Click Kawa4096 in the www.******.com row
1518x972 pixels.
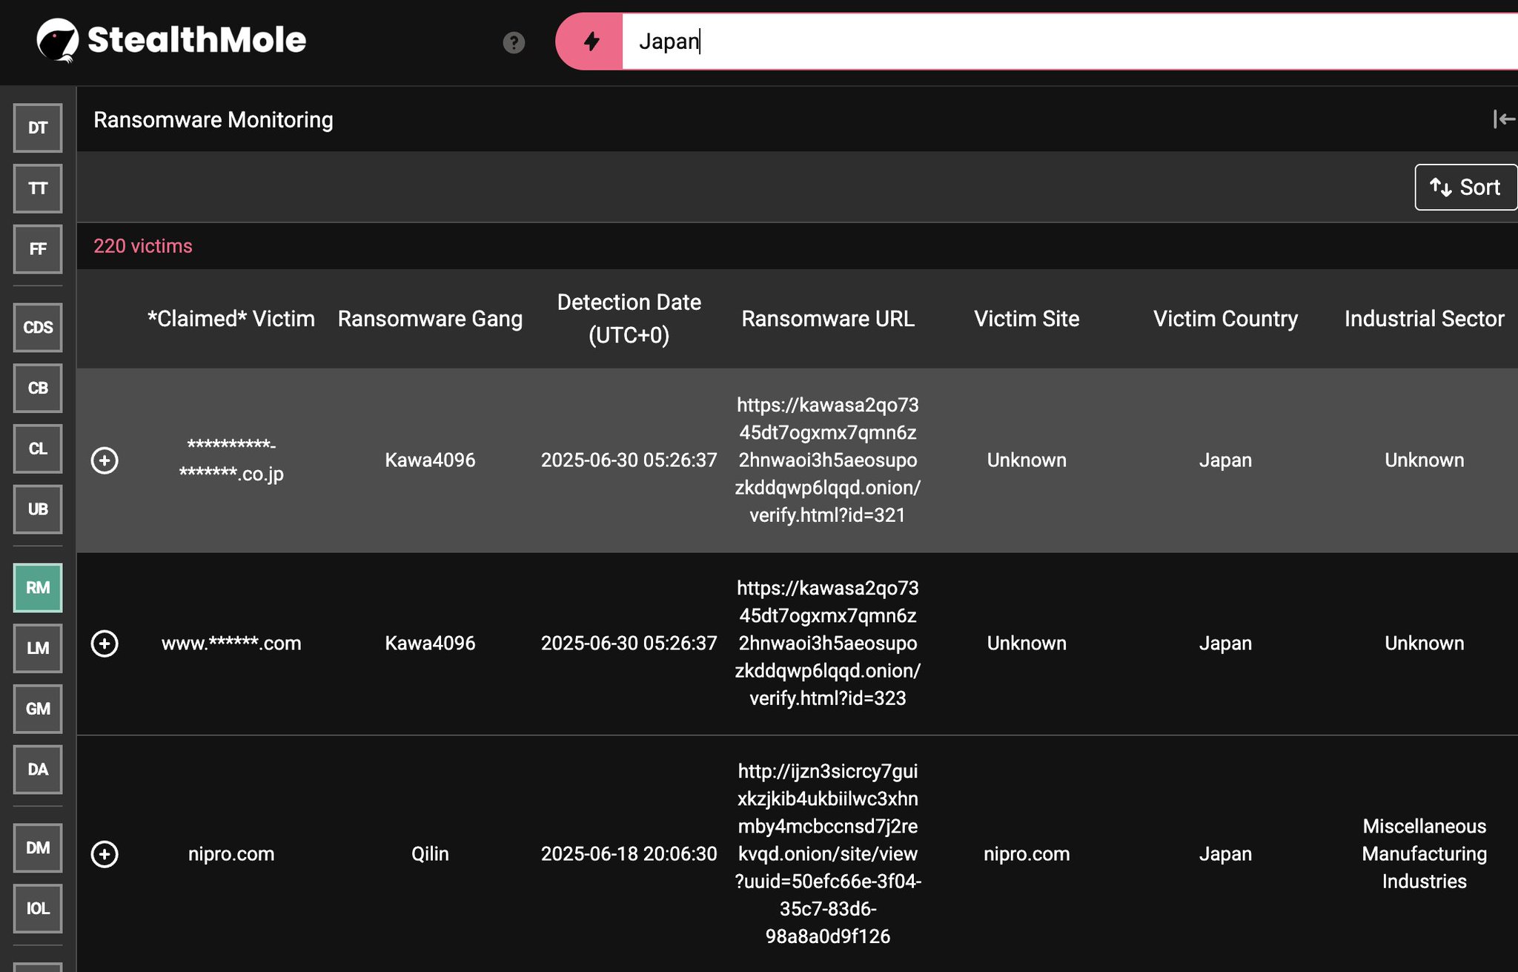coord(430,644)
